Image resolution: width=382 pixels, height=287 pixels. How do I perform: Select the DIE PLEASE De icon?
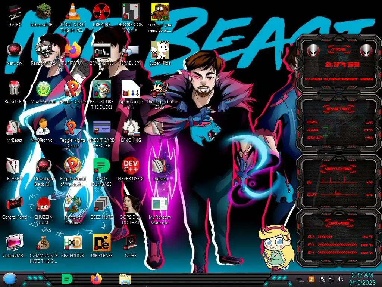click(101, 243)
